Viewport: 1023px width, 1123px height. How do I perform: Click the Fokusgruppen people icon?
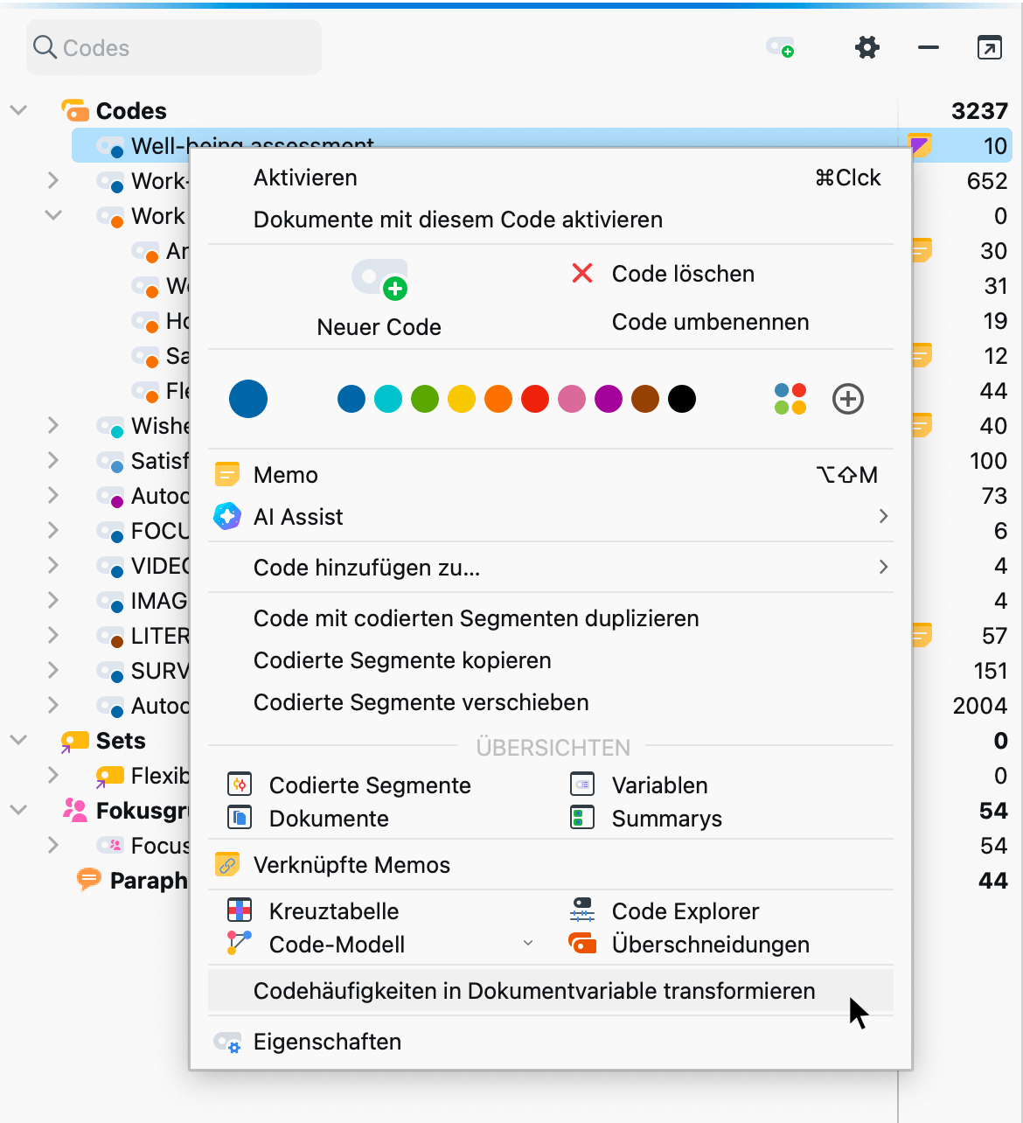[75, 810]
